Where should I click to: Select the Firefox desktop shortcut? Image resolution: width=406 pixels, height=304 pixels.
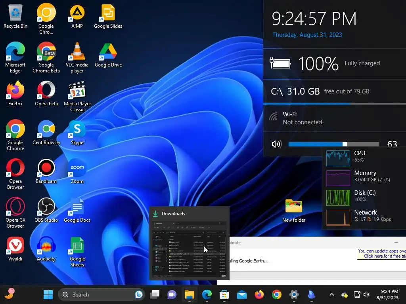click(15, 93)
